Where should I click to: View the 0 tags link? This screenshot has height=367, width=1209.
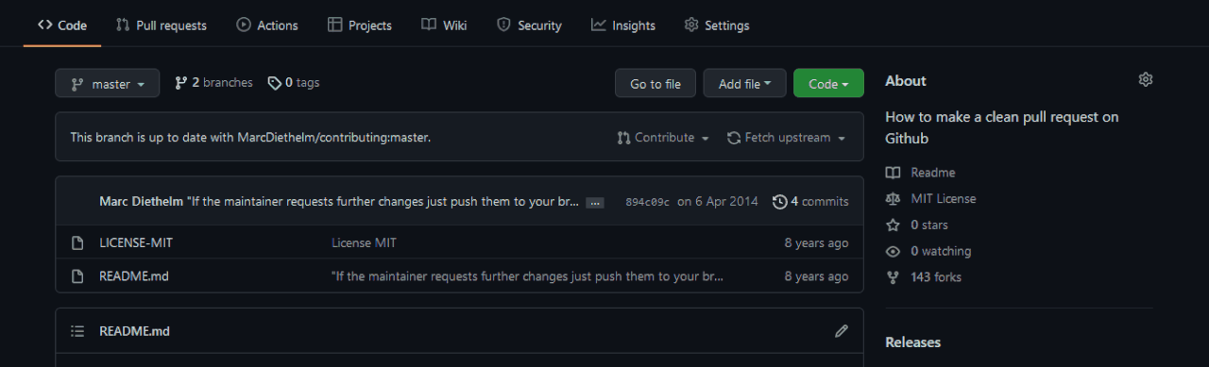point(294,83)
